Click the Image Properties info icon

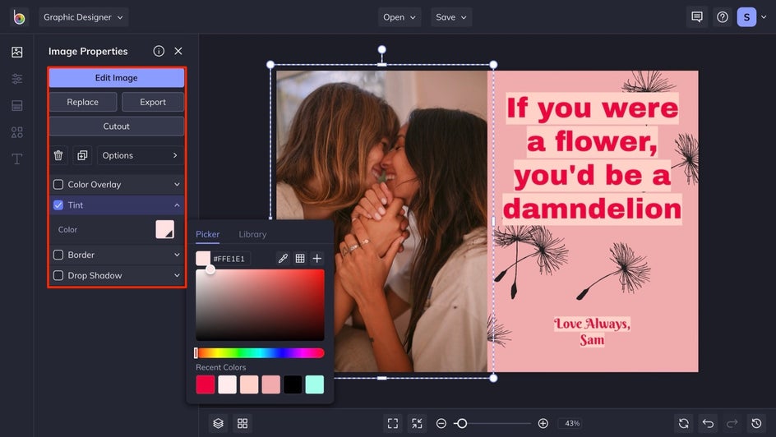pos(159,51)
